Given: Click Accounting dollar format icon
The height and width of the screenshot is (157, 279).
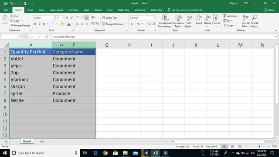Looking at the screenshot, I should click(x=132, y=24).
